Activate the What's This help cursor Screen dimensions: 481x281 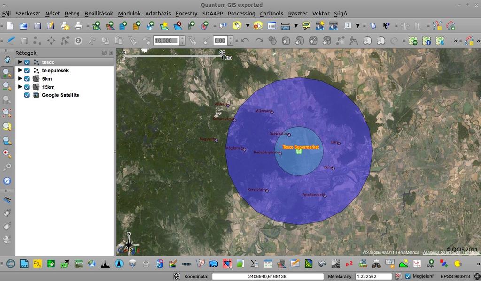coord(386,26)
